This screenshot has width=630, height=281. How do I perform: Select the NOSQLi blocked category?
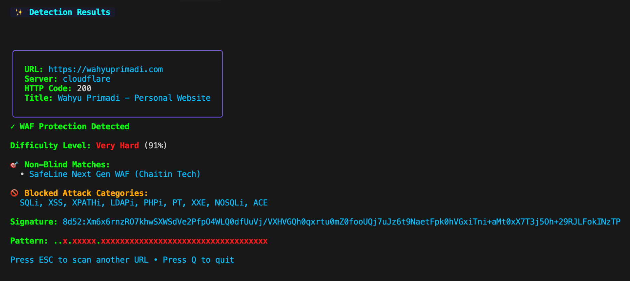tap(229, 203)
